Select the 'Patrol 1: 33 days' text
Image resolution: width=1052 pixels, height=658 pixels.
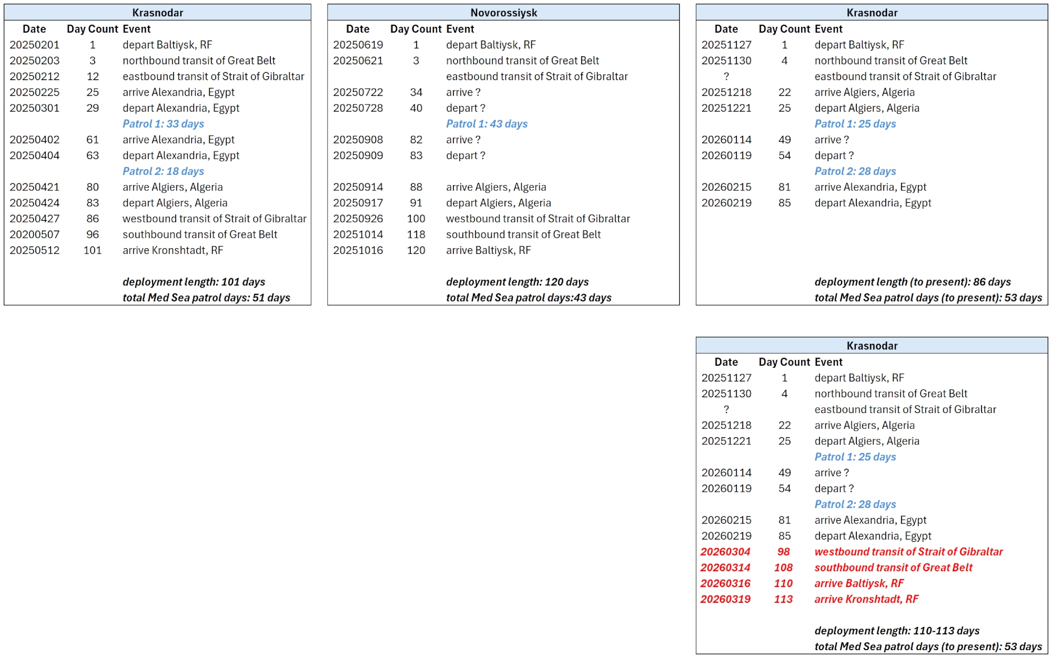[x=163, y=124]
